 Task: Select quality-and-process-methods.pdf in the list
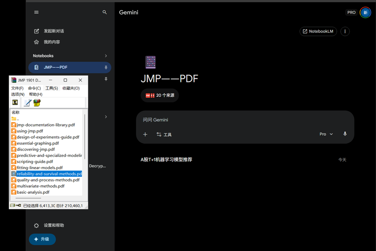click(46, 180)
